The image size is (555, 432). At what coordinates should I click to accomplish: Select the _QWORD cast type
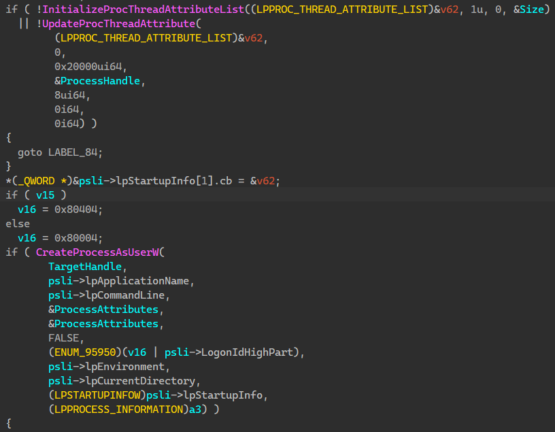pyautogui.click(x=36, y=181)
